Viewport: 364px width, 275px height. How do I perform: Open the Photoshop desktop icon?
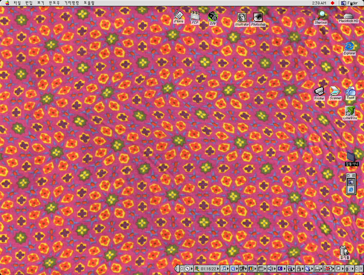point(258,18)
